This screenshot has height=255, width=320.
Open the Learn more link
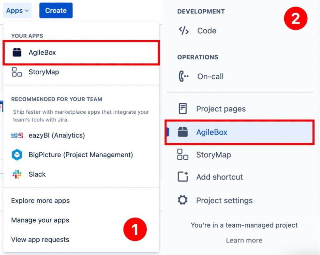pyautogui.click(x=244, y=240)
